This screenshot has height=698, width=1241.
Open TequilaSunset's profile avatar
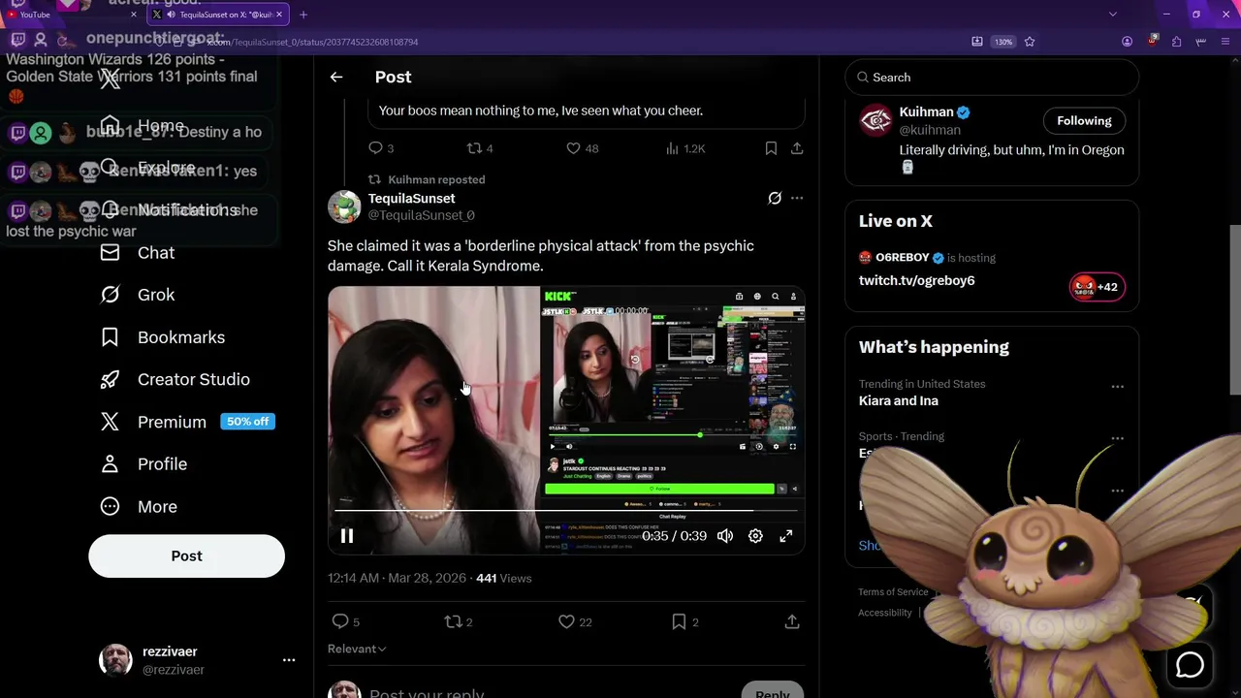coord(344,206)
